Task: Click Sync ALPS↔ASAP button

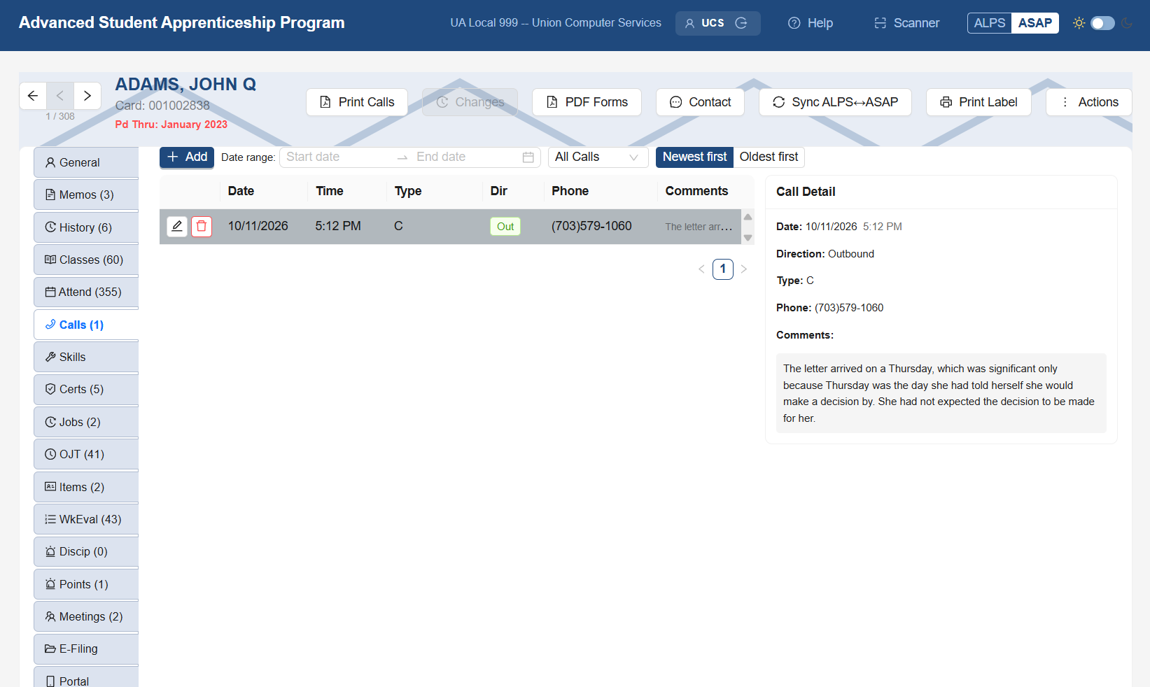Action: coord(835,102)
